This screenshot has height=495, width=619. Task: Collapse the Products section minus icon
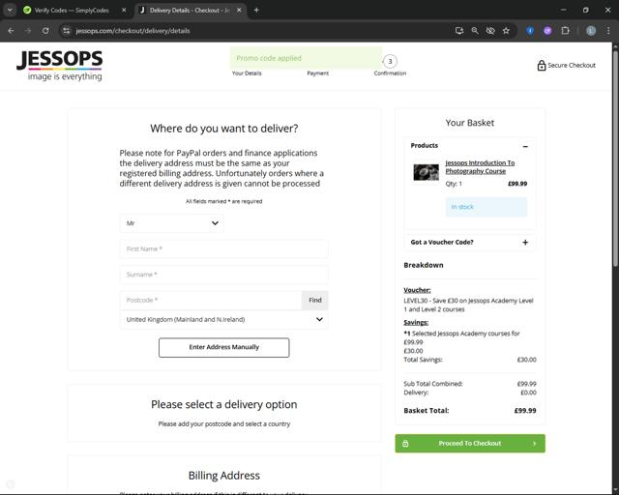click(x=525, y=146)
